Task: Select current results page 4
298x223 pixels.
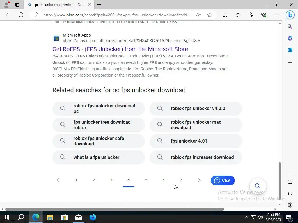Action: pyautogui.click(x=128, y=180)
